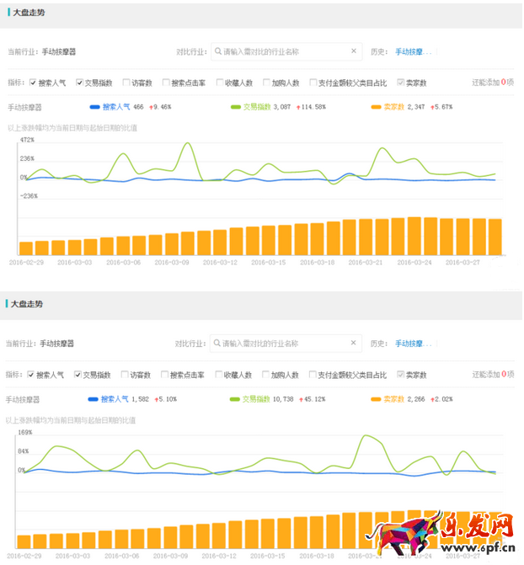This screenshot has width=524, height=565.
Task: Tick 收藏人数 checkbox in the bottom chart
Action: pyautogui.click(x=218, y=375)
